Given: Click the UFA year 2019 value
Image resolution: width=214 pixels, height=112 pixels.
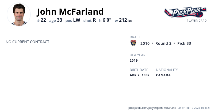Looking at the screenshot, I should 134,60.
